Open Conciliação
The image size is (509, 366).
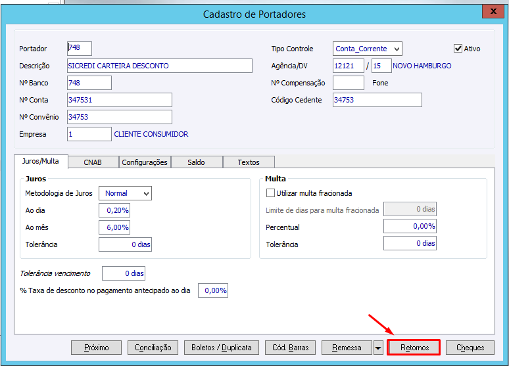pos(153,348)
